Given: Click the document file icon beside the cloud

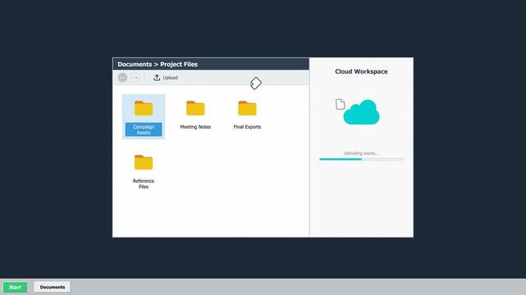Looking at the screenshot, I should click(341, 104).
